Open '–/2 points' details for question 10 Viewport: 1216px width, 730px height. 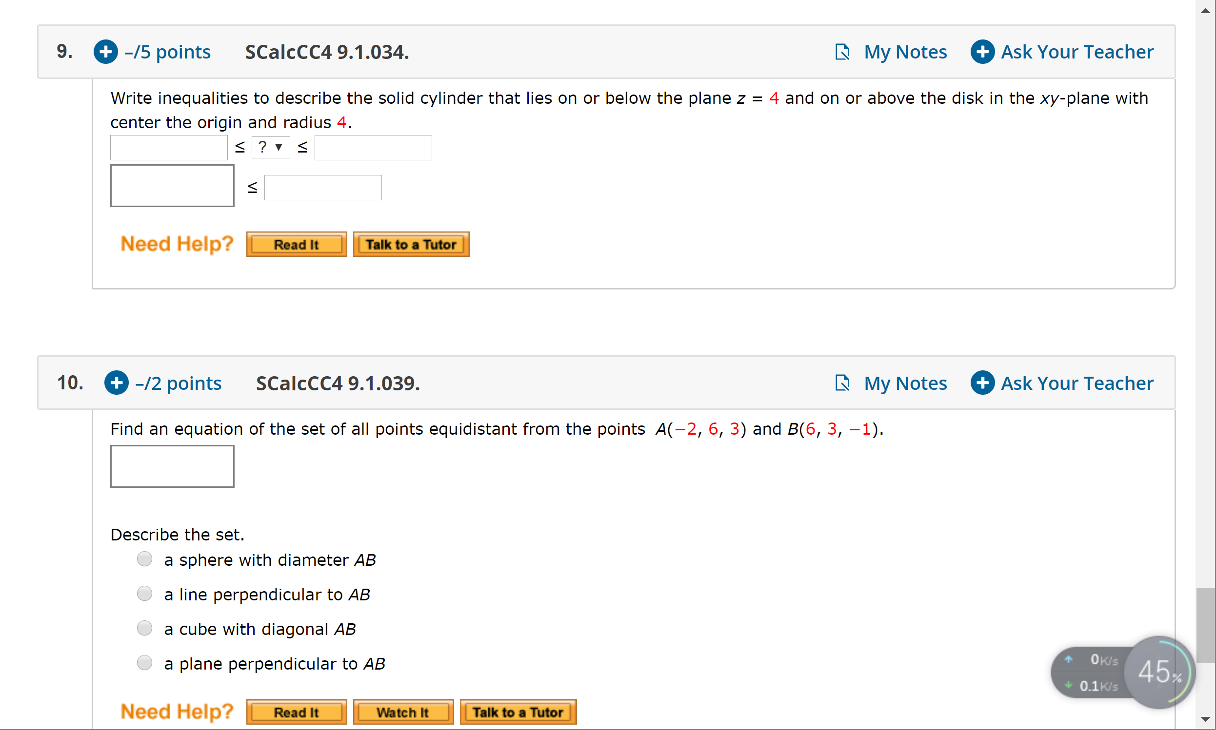tap(178, 383)
